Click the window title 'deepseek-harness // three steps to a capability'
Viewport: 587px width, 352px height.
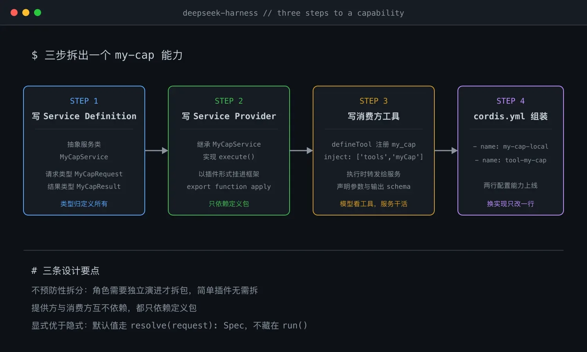click(293, 13)
